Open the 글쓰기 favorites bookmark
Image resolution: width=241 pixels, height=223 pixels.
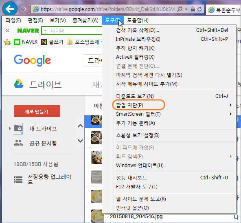coord(52,42)
